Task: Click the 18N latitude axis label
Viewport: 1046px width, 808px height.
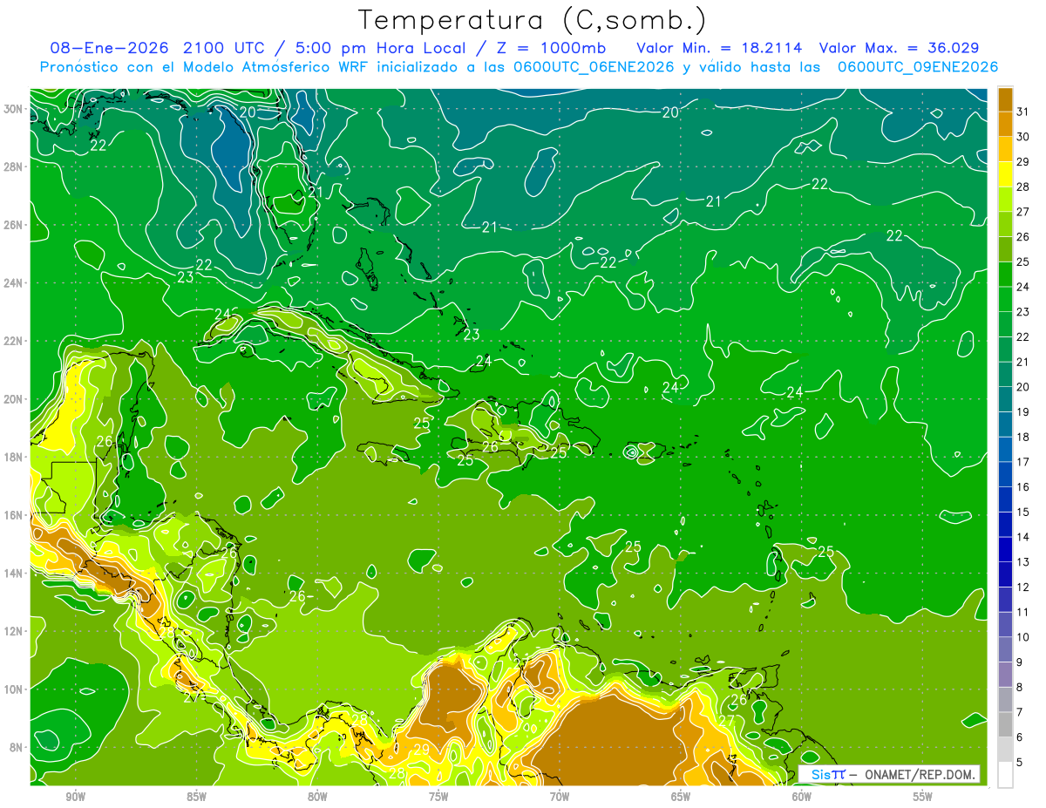Action: click(x=14, y=457)
